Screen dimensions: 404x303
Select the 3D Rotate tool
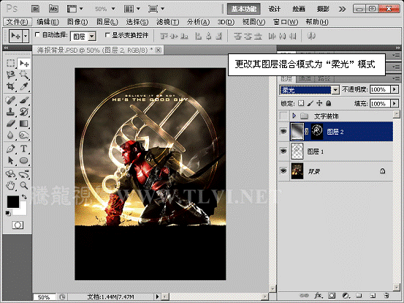pos(10,174)
